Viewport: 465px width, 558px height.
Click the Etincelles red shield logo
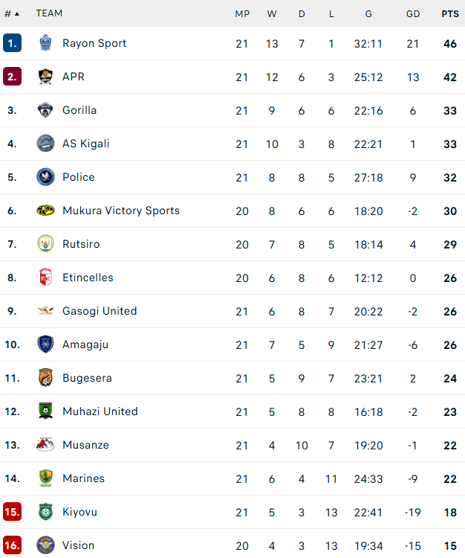coord(45,278)
